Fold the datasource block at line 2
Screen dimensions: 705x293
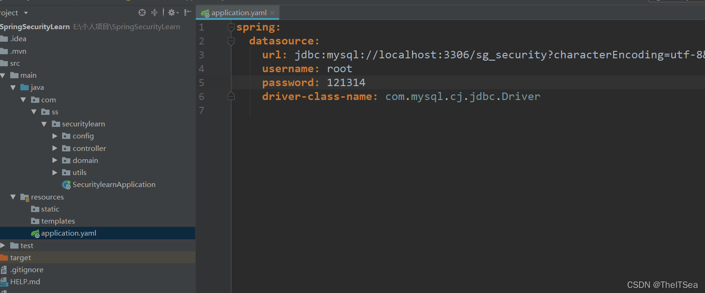231,42
